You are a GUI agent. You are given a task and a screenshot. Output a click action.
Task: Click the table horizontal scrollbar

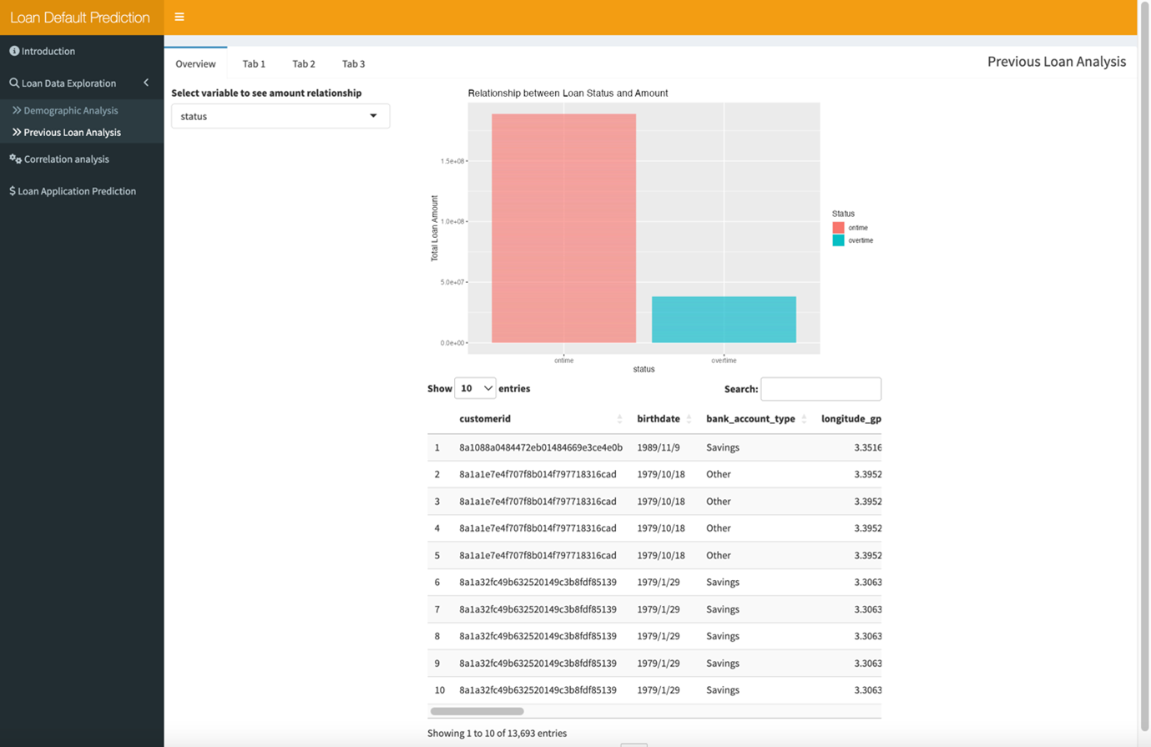(477, 711)
